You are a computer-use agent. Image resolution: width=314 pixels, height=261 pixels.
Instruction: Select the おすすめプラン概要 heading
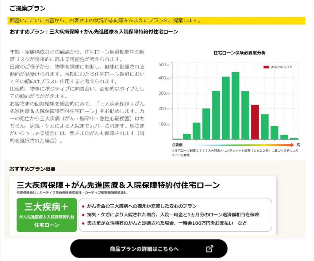(32, 169)
